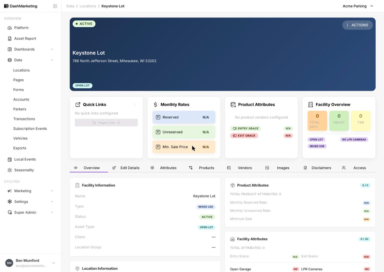
Task: Click the NO LPR CAMERAS badge
Action: click(354, 140)
